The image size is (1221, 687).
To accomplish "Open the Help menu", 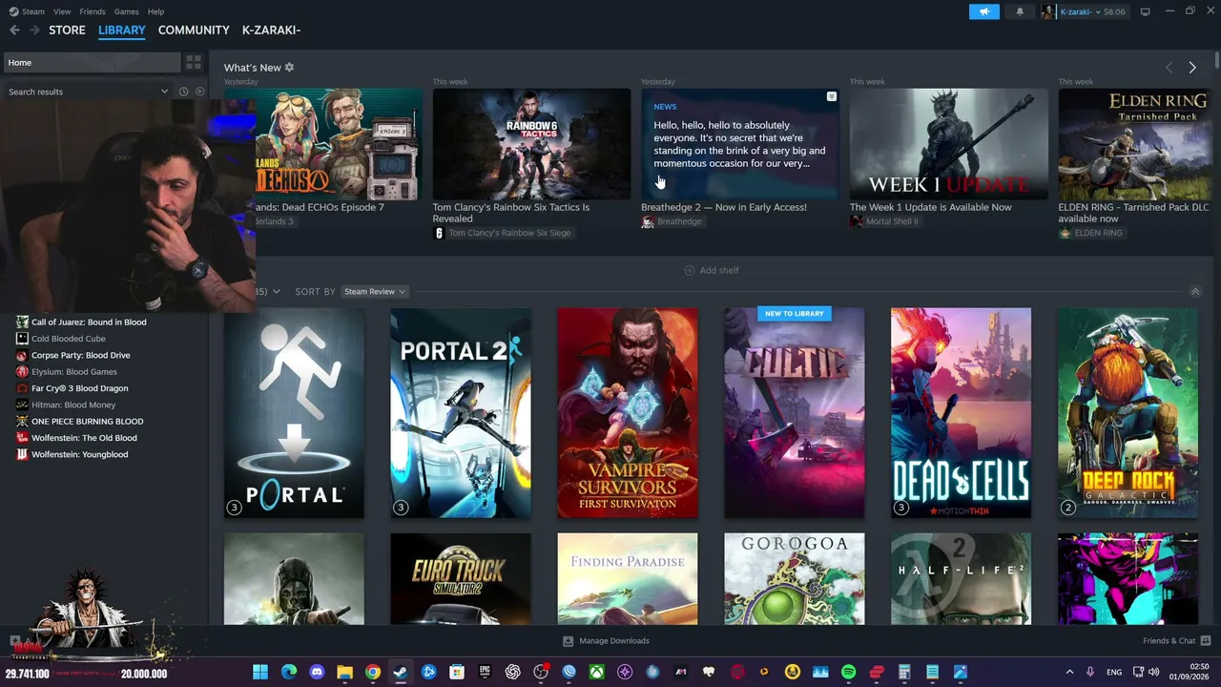I will pos(155,11).
